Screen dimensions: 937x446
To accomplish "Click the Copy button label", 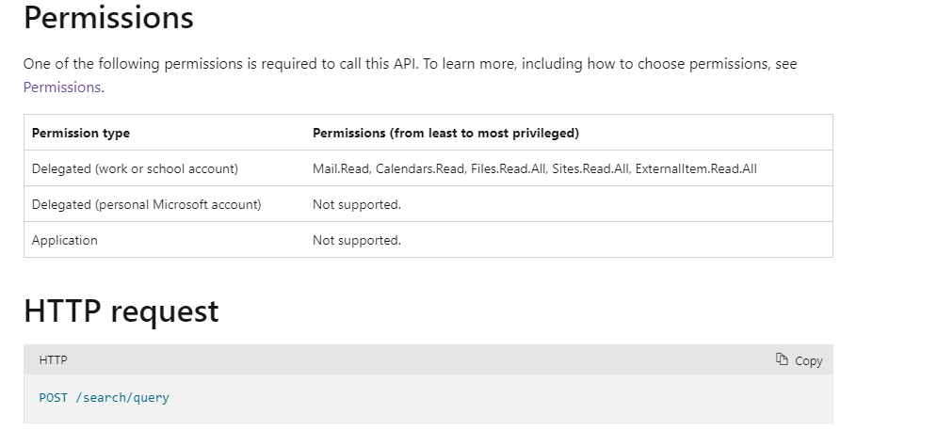I will [x=809, y=360].
